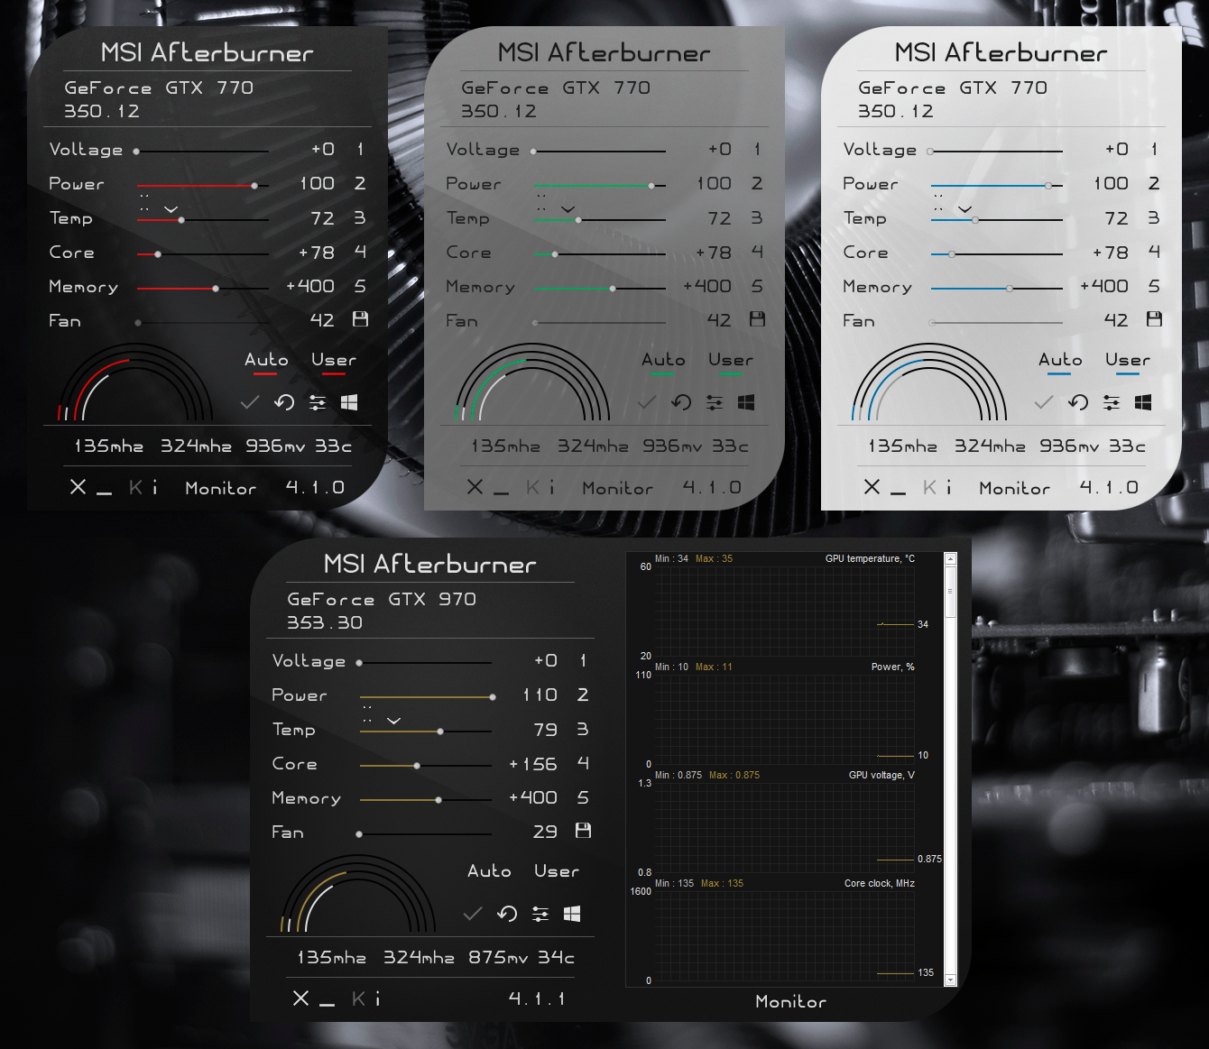Windows startup icon in GTX 970 window
Viewport: 1209px width, 1049px height.
572,914
